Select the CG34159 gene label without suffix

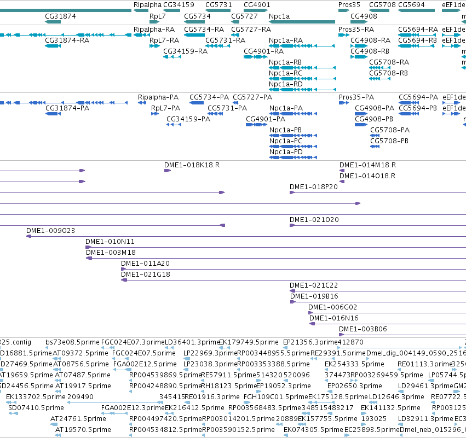[x=179, y=5]
